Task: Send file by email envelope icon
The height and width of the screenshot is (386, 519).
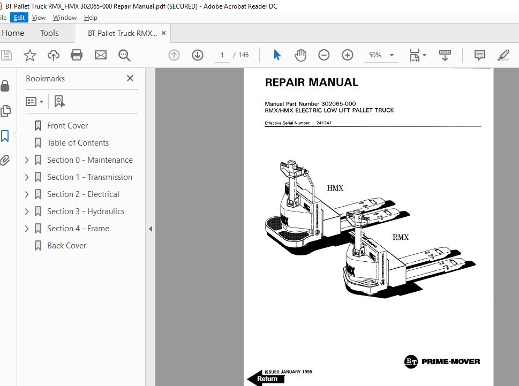Action: tap(101, 55)
